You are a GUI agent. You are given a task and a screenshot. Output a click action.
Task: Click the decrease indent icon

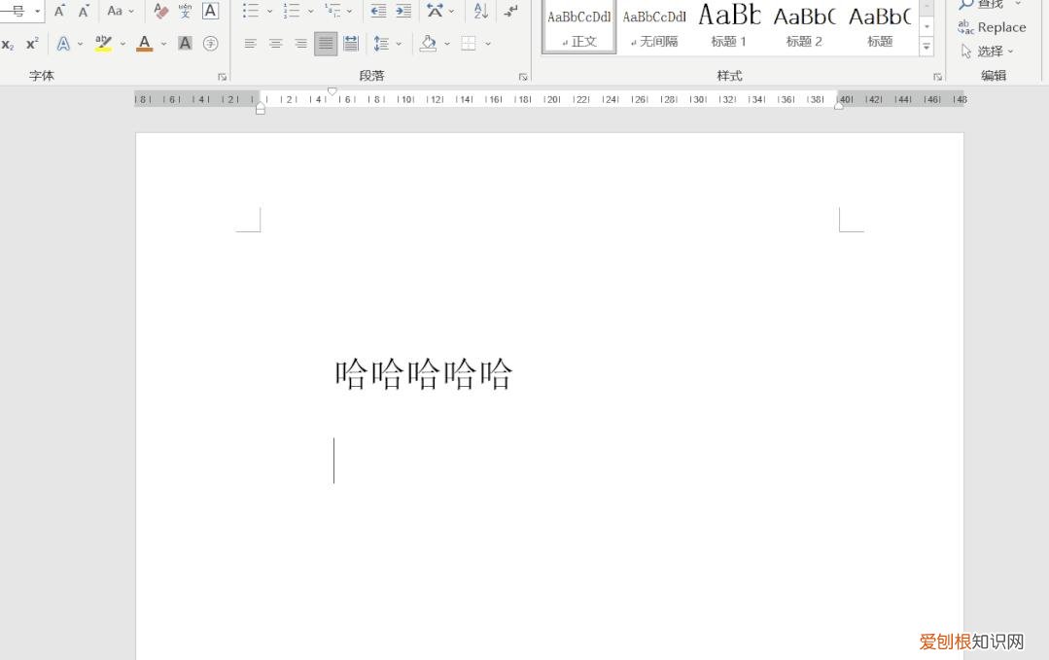pyautogui.click(x=378, y=11)
